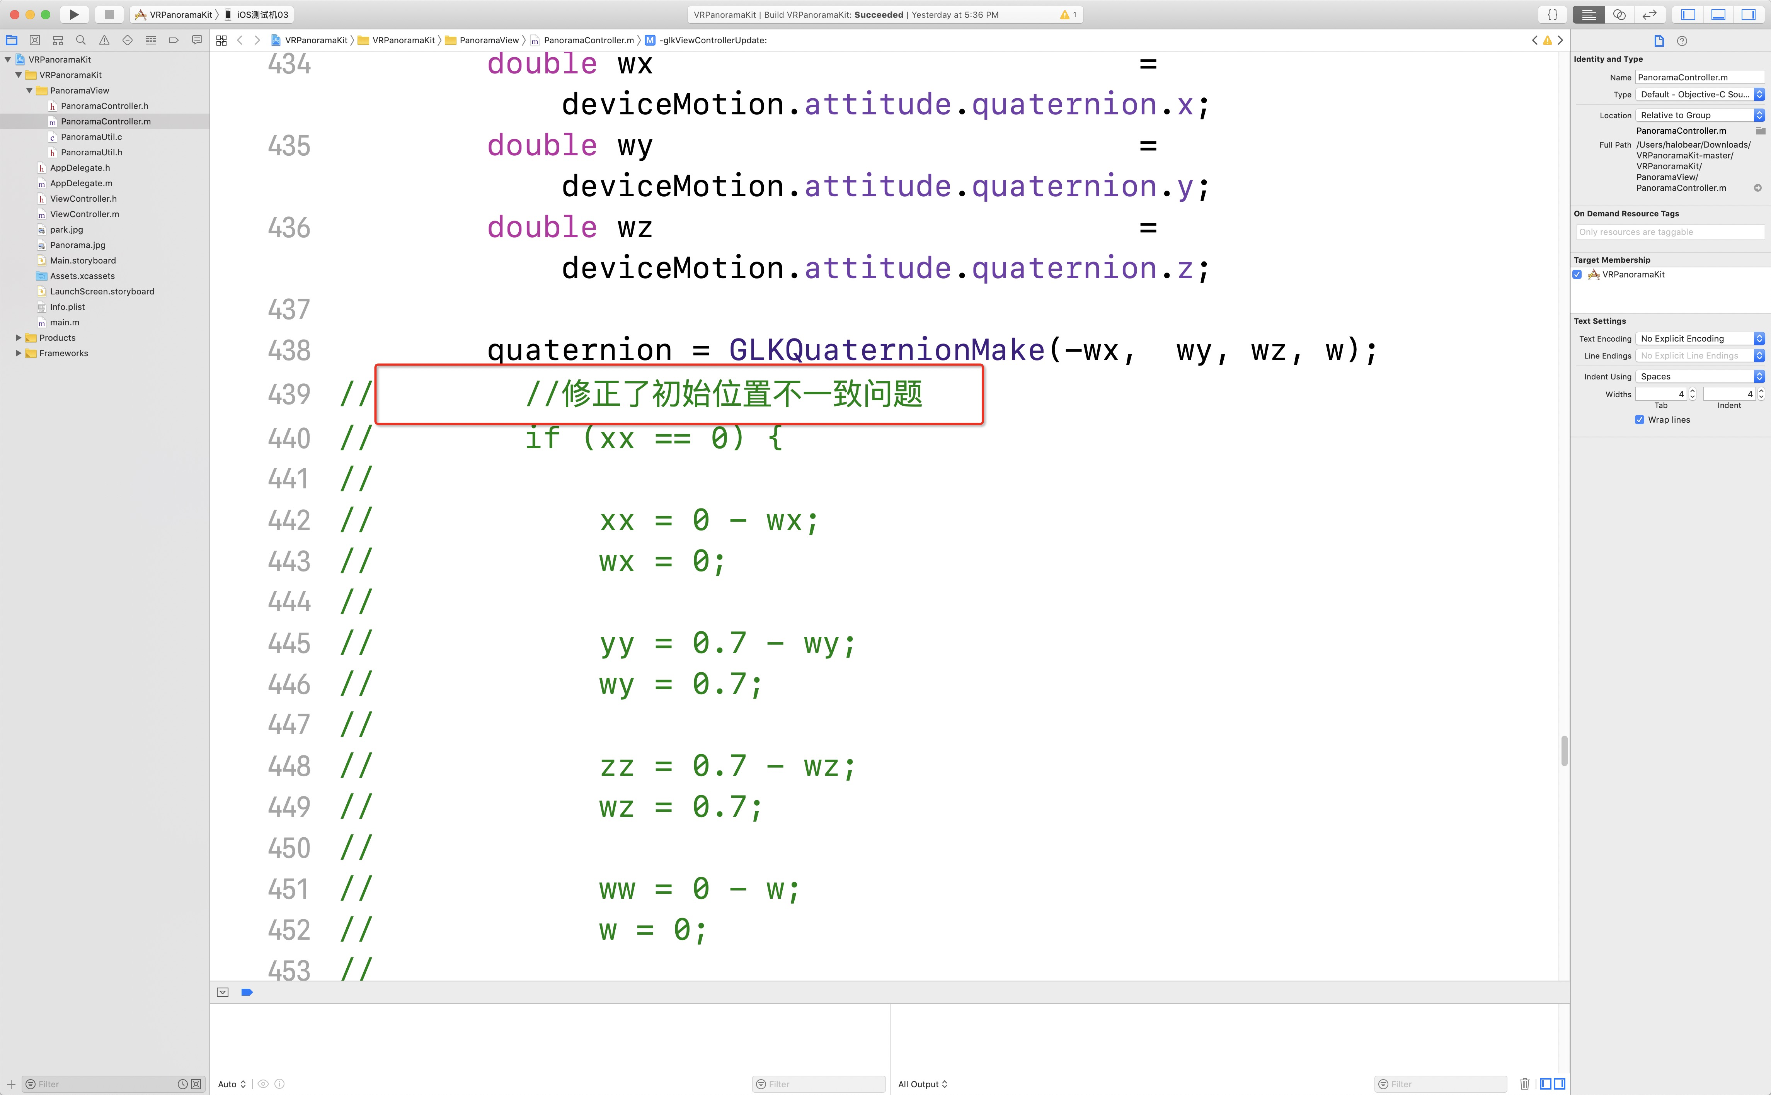Open All Output console selector
The image size is (1771, 1095).
pos(922,1084)
